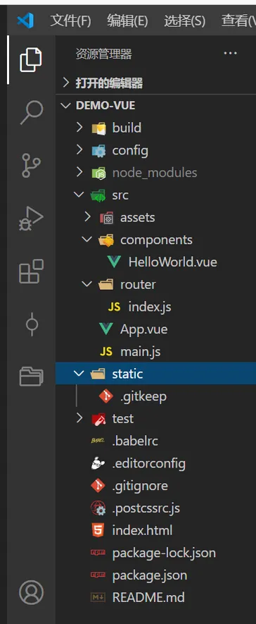This screenshot has height=624, width=256.
Task: Open the explorer more actions ellipsis
Action: pyautogui.click(x=230, y=53)
